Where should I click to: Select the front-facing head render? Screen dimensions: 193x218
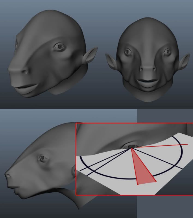click(147, 60)
